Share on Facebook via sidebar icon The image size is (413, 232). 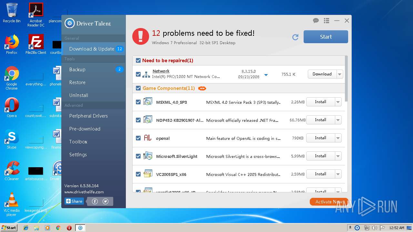[95, 201]
